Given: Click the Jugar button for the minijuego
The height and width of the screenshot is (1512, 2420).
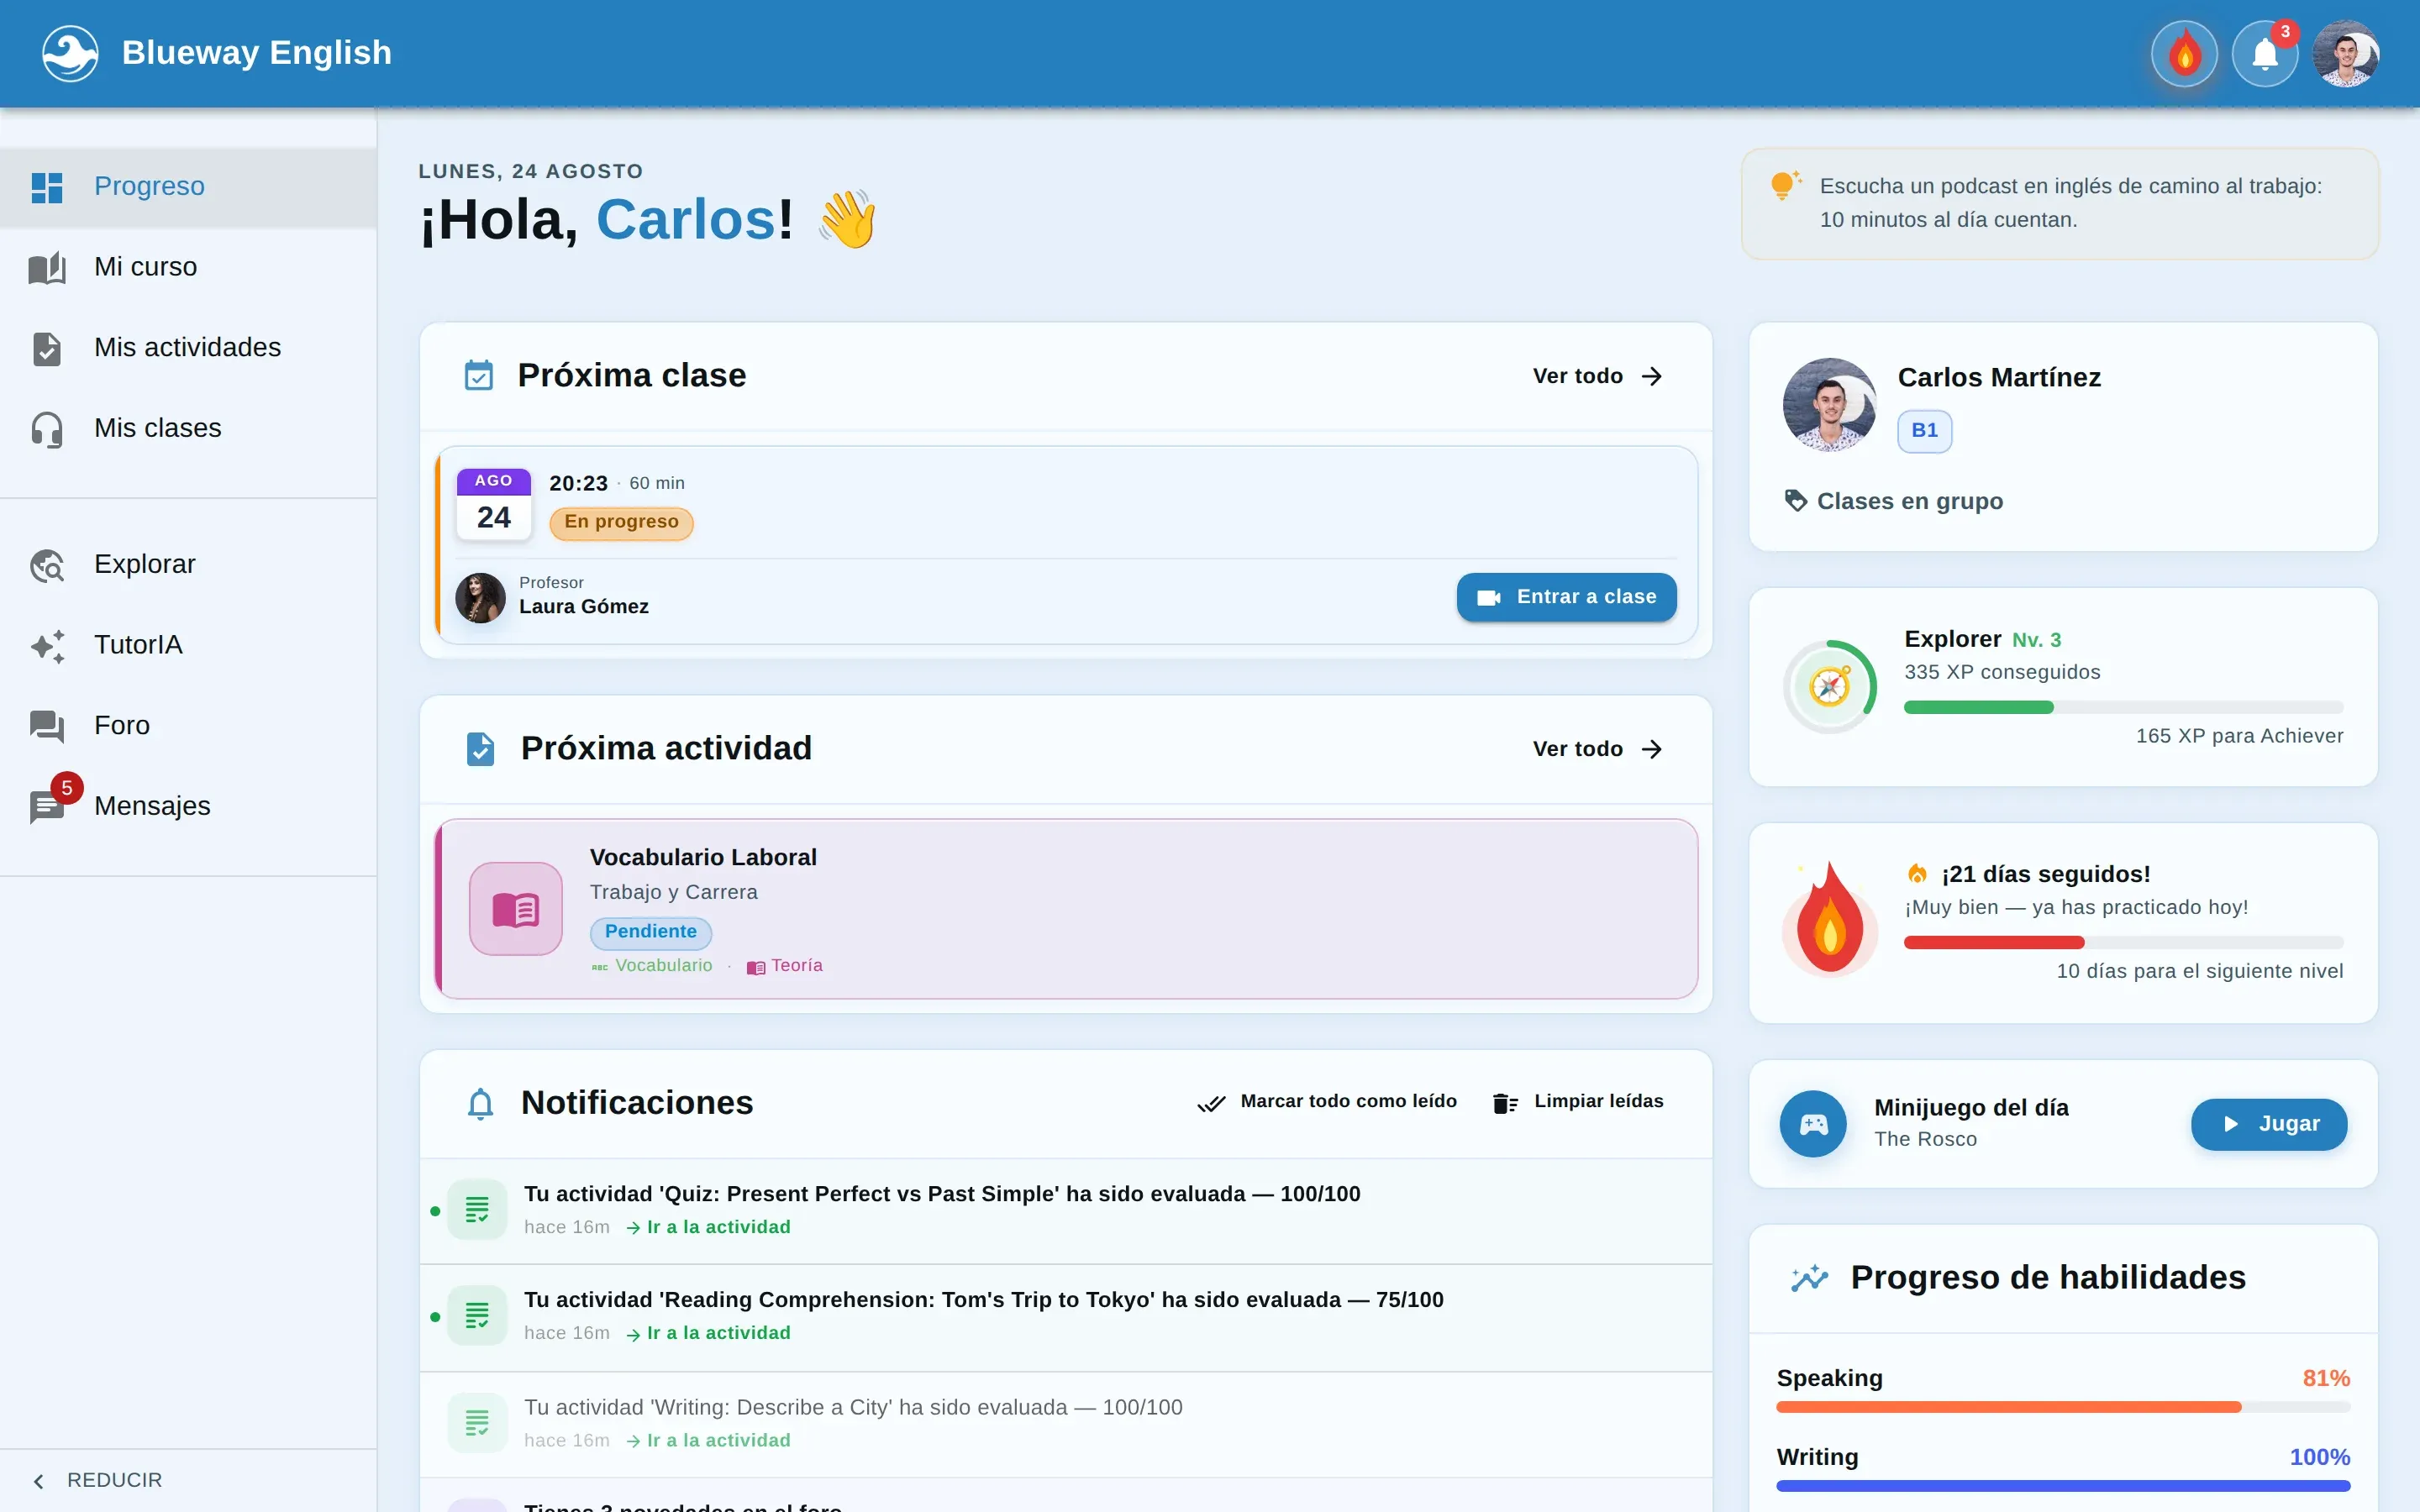Looking at the screenshot, I should coord(2268,1124).
